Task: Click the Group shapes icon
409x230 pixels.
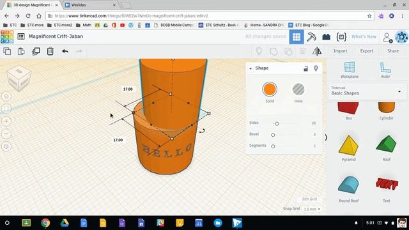Action: 274,51
